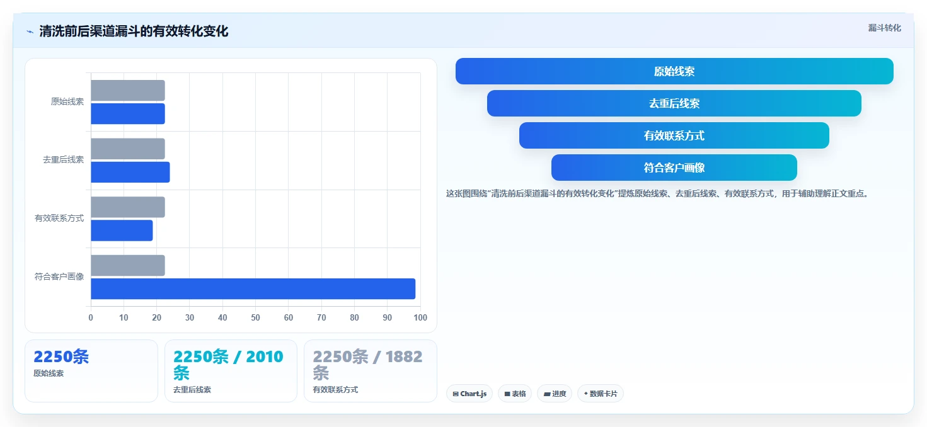Click the 80 tick on x-axis
The width and height of the screenshot is (927, 427).
355,317
